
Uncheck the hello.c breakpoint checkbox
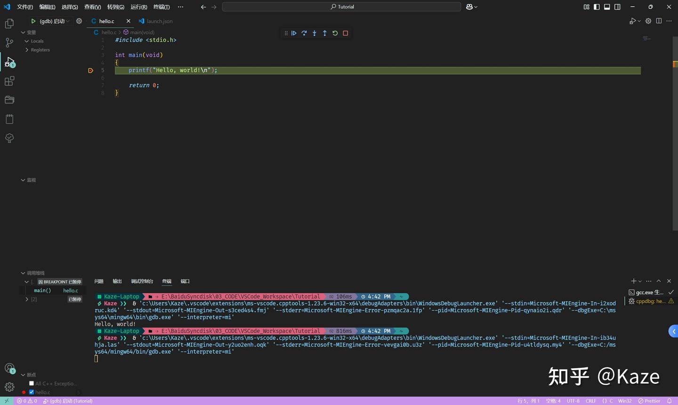pos(32,392)
